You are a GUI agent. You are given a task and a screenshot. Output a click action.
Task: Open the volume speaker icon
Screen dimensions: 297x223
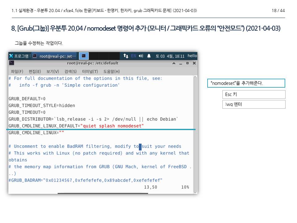coord(141,56)
